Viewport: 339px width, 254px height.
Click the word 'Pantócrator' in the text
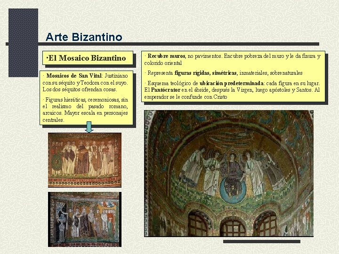(x=166, y=90)
